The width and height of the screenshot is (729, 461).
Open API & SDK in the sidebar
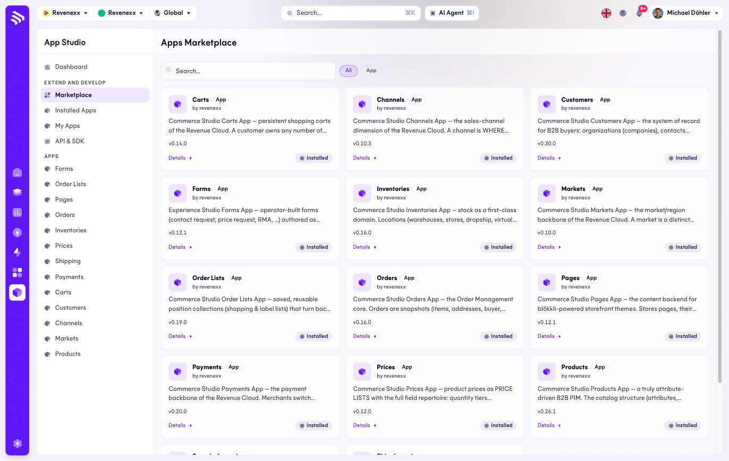pos(95,141)
